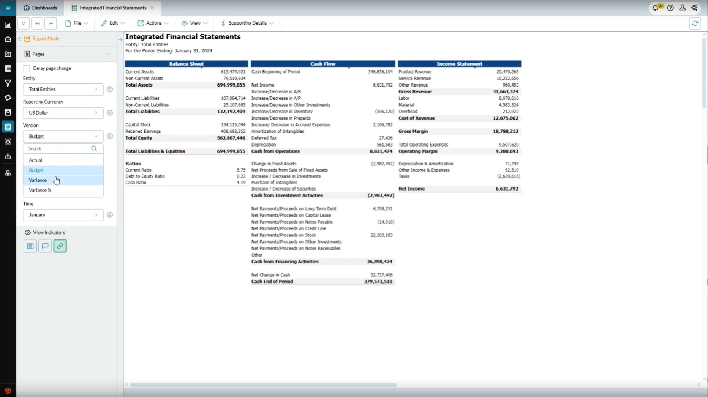708x397 pixels.
Task: Click the refresh icon in the top right
Action: (695, 23)
